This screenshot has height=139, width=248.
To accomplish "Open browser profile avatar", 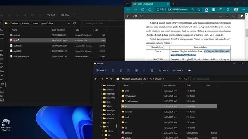I will click(x=236, y=10).
